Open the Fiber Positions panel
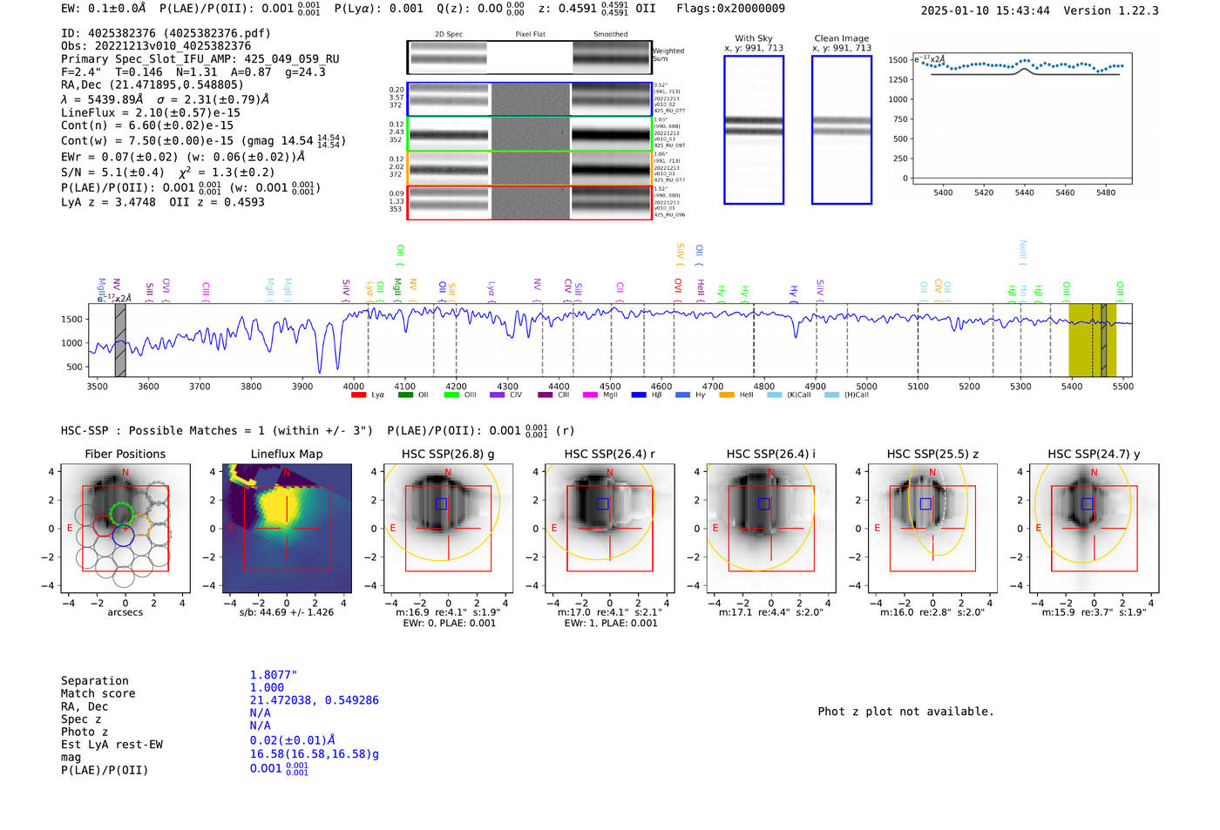 coord(125,527)
